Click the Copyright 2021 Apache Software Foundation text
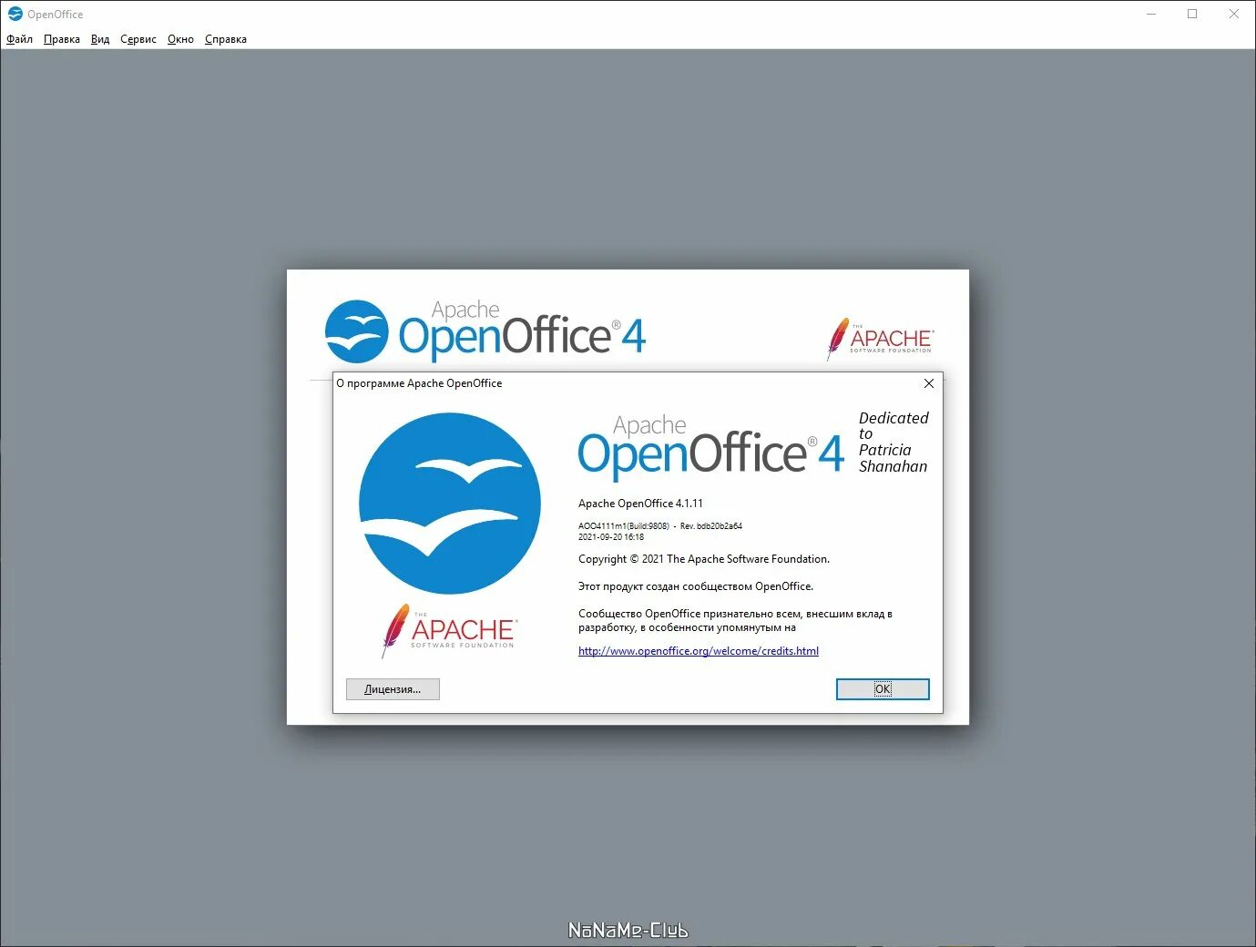Image resolution: width=1256 pixels, height=947 pixels. [704, 559]
